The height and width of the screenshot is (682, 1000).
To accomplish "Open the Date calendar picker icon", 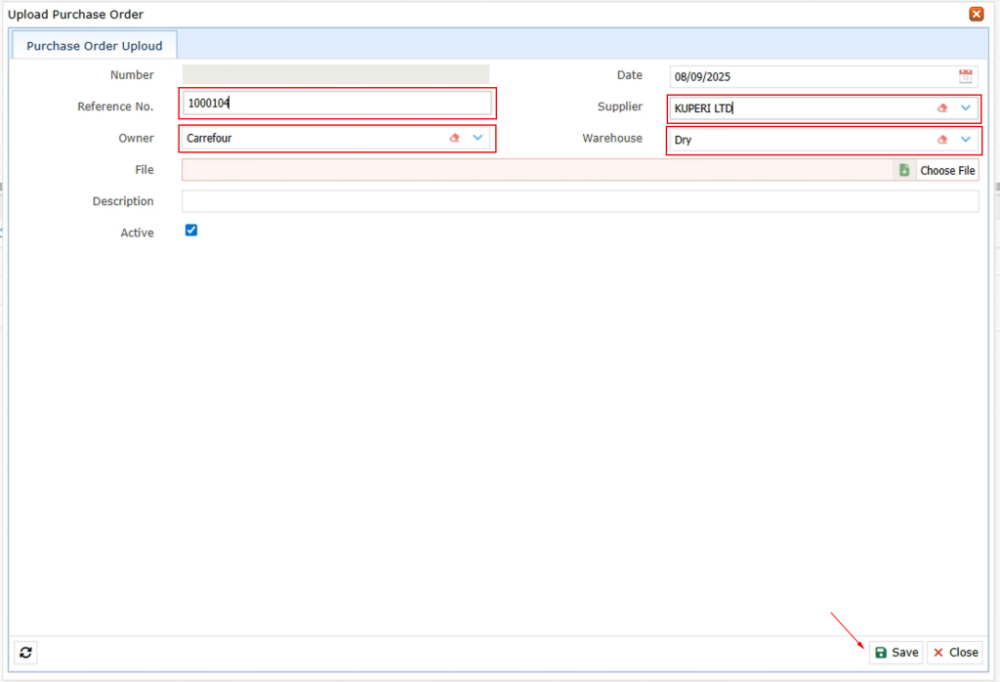I will click(965, 76).
